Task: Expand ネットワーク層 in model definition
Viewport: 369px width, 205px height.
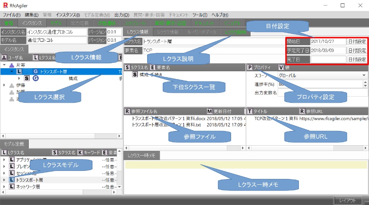Action: (x=4, y=187)
